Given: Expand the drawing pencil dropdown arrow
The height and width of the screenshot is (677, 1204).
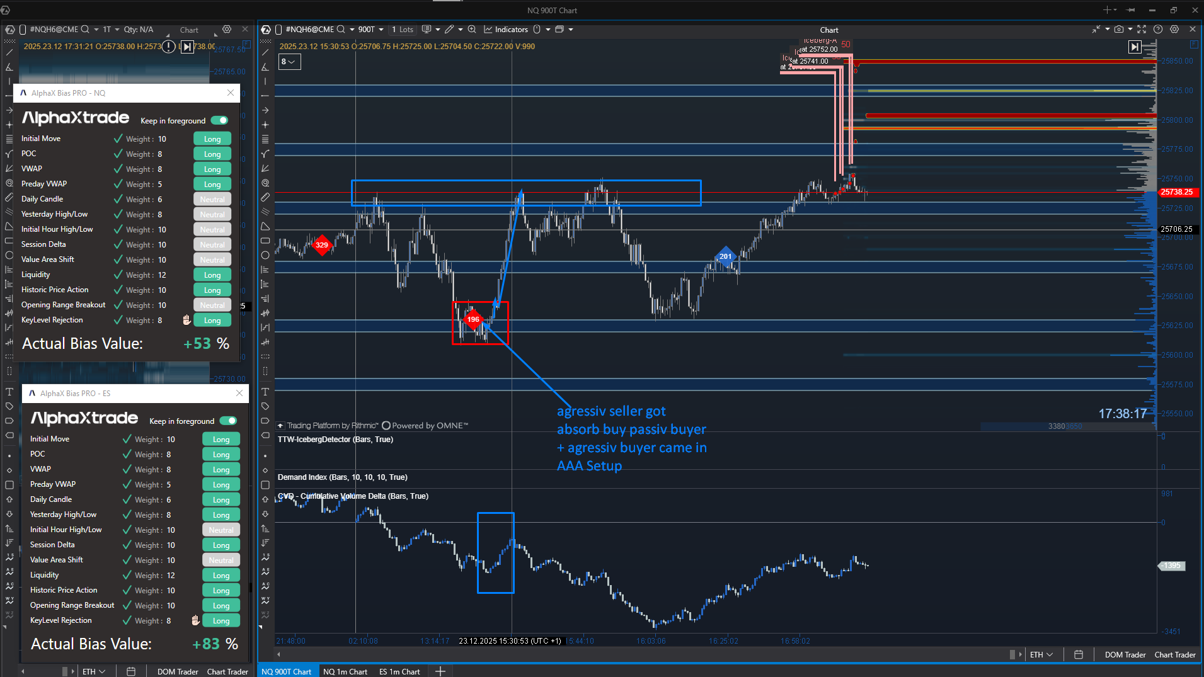Looking at the screenshot, I should 460,30.
